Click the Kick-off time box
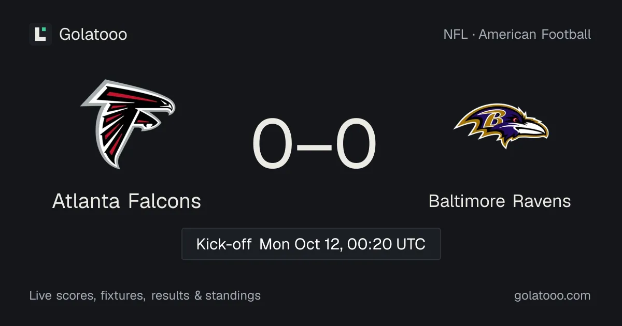This screenshot has height=326, width=622. [311, 244]
